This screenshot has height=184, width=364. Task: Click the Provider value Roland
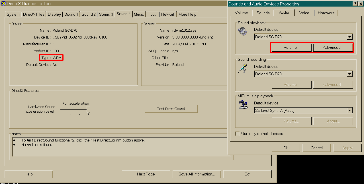pos(178,65)
